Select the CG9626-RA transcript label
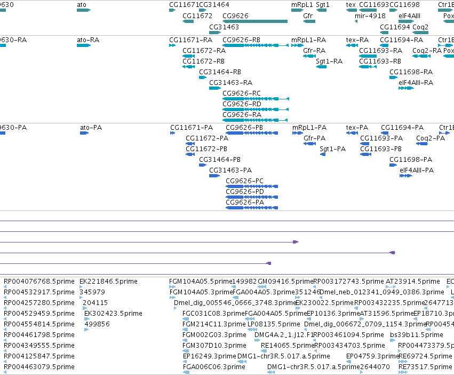The width and height of the screenshot is (454, 375). point(242,115)
